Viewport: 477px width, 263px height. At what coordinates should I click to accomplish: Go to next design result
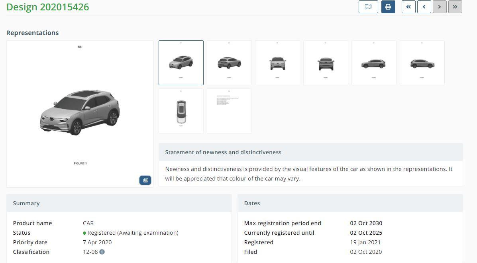[440, 7]
